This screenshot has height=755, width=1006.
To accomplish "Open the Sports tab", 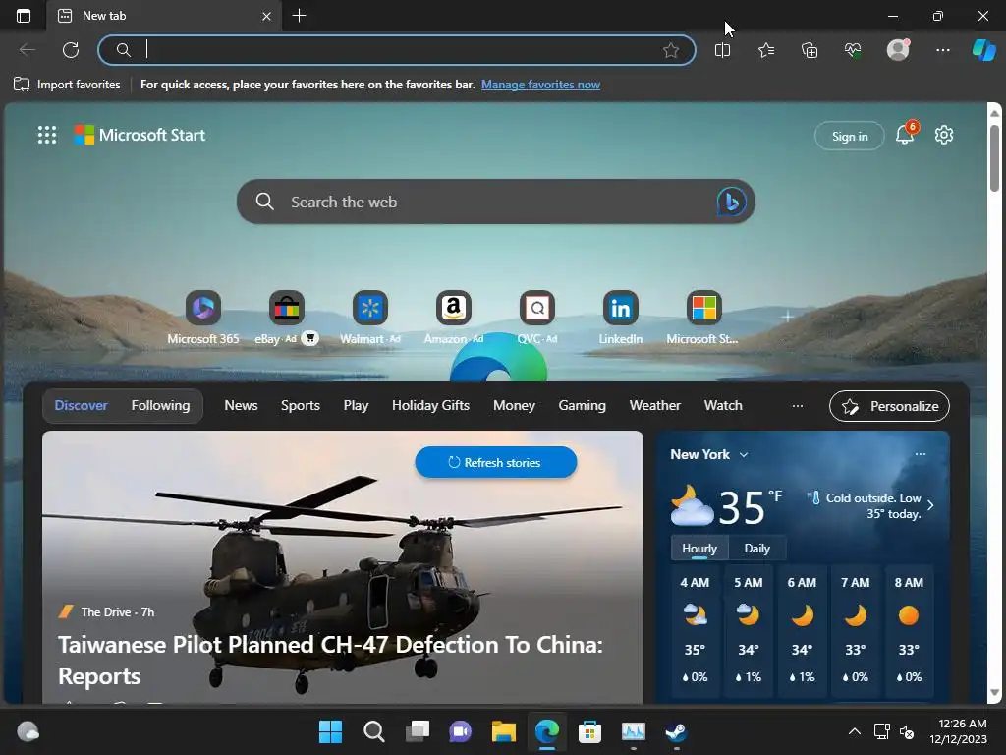I will [301, 405].
